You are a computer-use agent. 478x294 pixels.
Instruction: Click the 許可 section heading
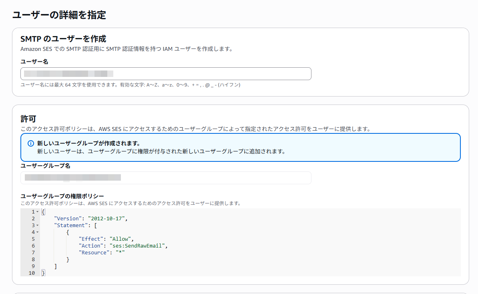(x=28, y=119)
